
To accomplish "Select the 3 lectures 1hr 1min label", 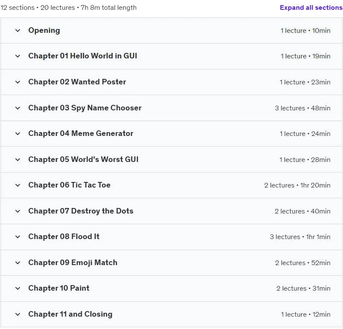I will (300, 237).
